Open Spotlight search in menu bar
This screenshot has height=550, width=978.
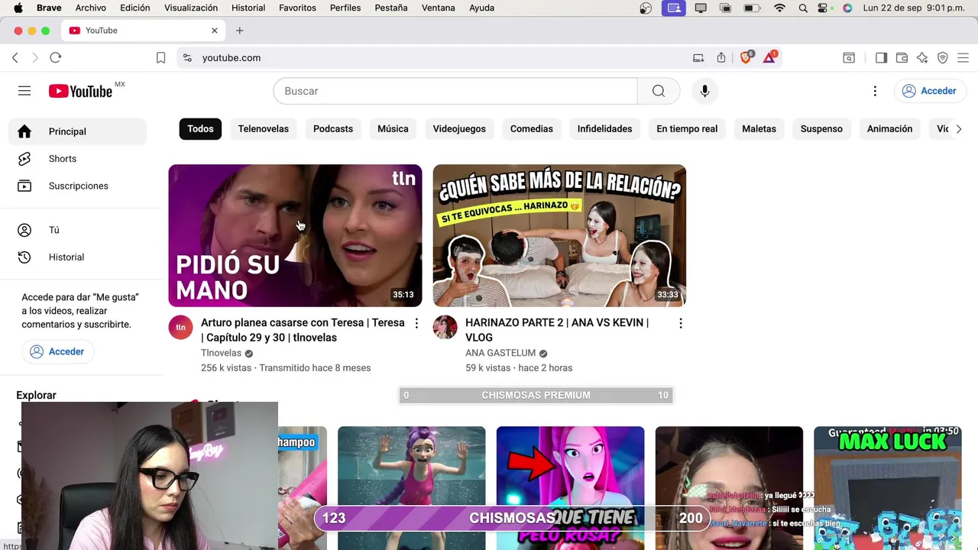pyautogui.click(x=802, y=8)
